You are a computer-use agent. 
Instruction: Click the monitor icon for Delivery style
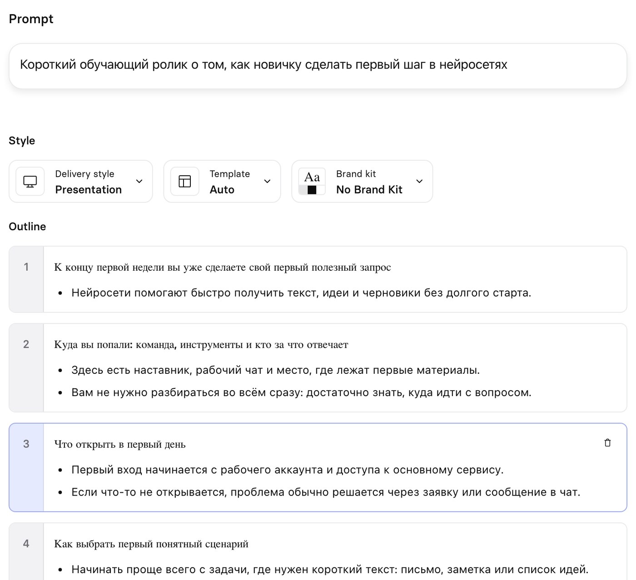pyautogui.click(x=30, y=181)
